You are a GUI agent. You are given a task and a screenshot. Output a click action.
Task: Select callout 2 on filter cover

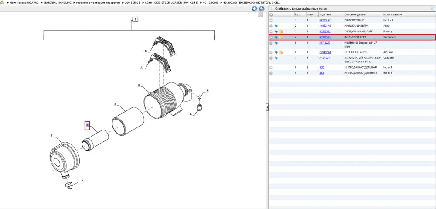coord(51,136)
